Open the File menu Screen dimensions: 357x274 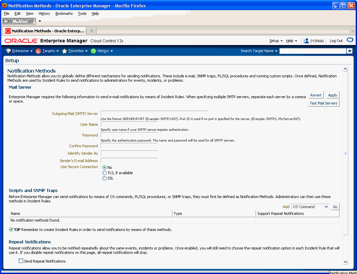point(6,13)
